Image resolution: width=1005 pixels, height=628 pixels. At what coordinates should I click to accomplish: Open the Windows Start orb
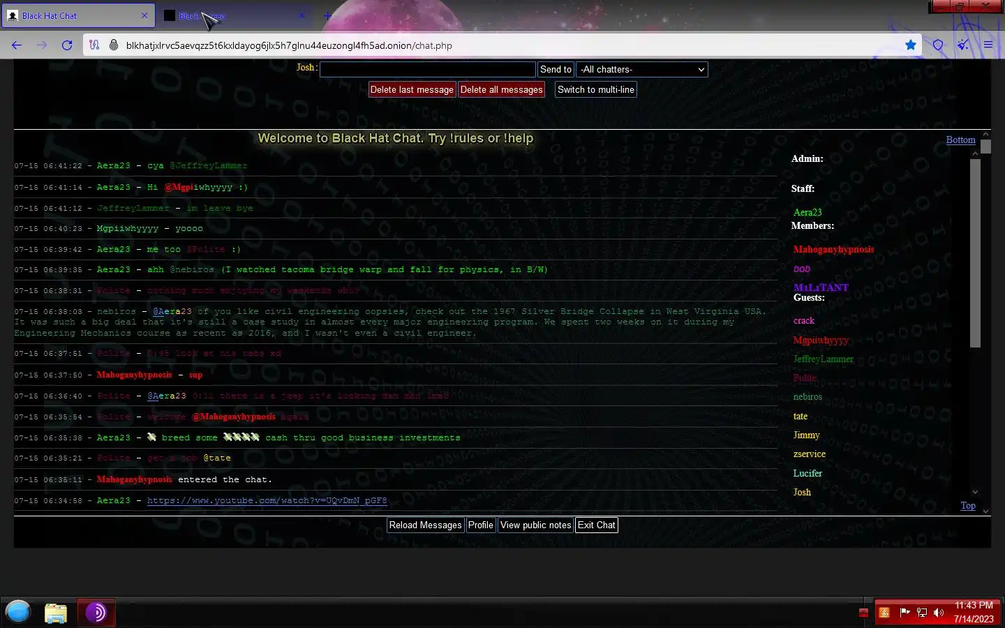click(x=18, y=612)
